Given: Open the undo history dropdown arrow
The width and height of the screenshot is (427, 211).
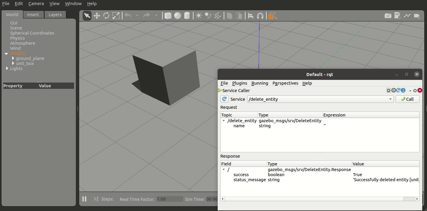Looking at the screenshot, I should tap(137, 15).
